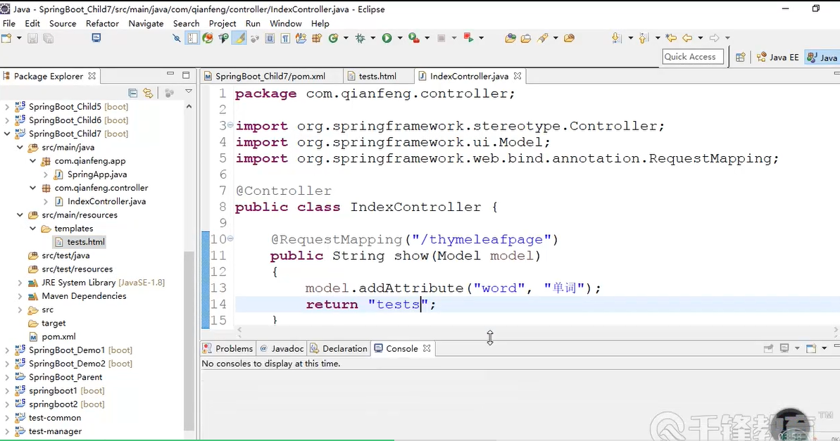Open the Package Explorer View Menu dropdown
This screenshot has height=441, width=840.
point(189,92)
